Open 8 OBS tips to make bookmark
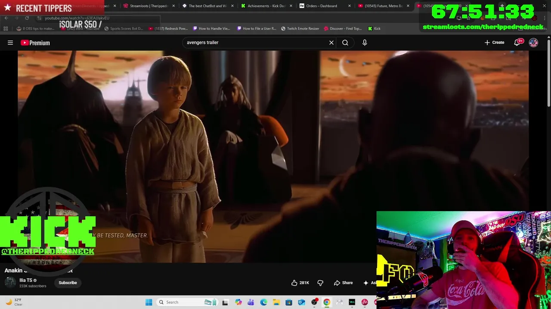The image size is (551, 309). [35, 28]
